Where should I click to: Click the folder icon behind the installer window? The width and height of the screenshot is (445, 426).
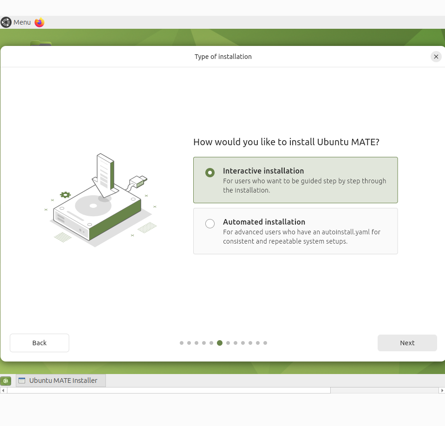pos(41,43)
